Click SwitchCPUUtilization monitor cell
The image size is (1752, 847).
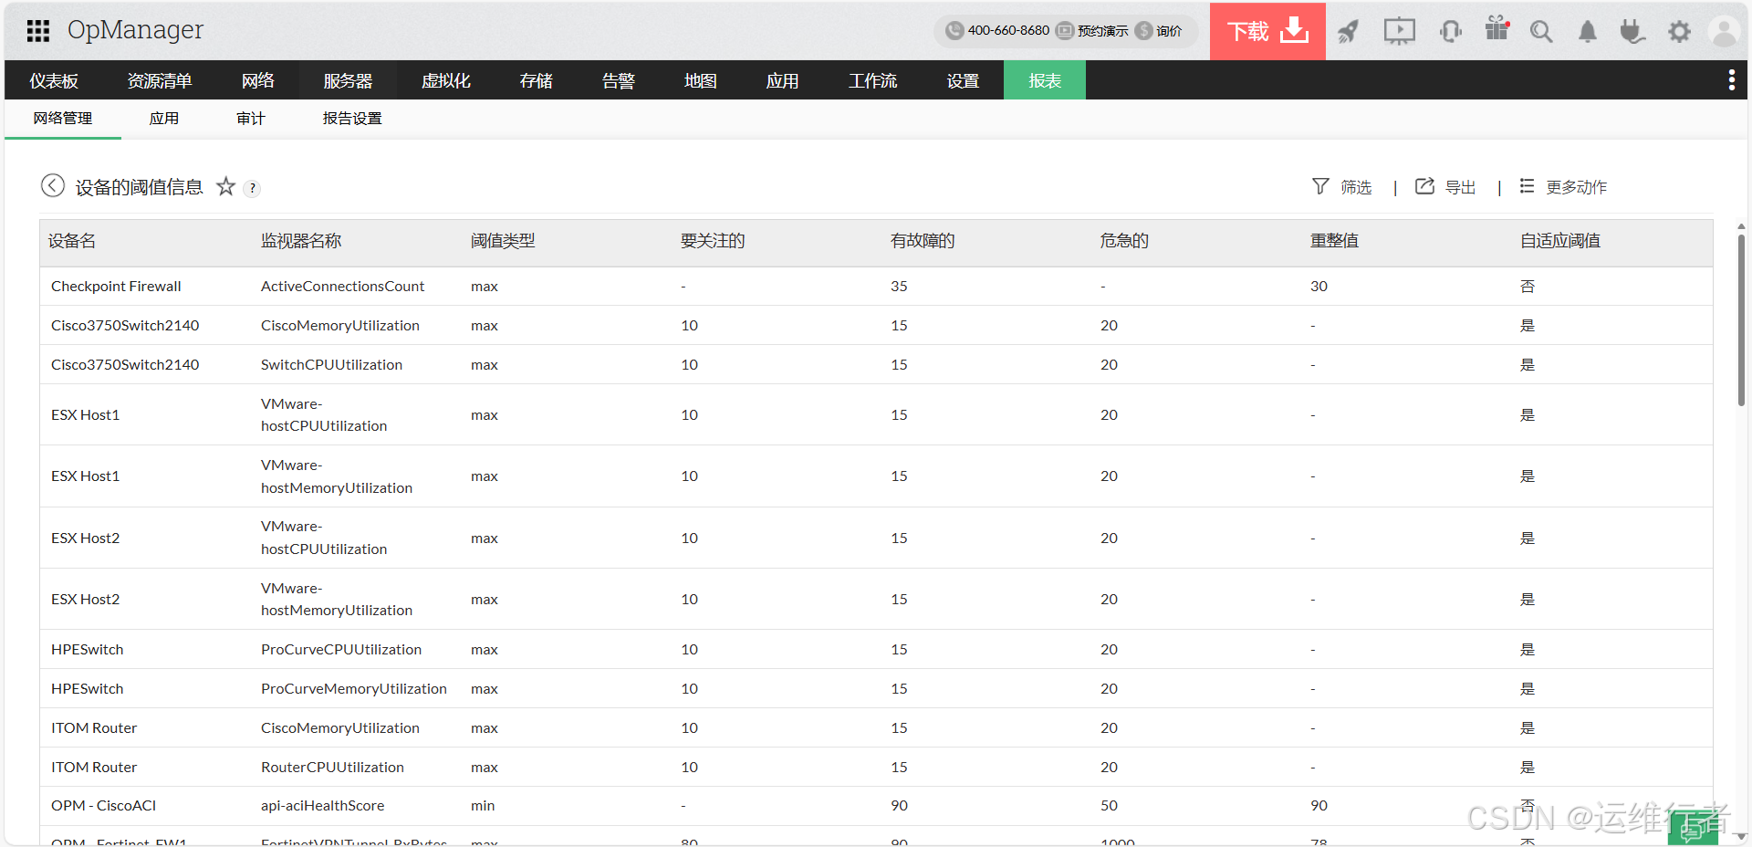coord(331,365)
